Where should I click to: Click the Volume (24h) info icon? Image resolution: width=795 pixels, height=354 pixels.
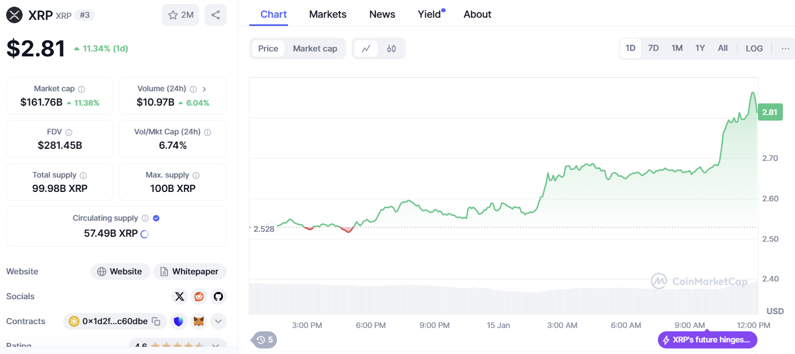(193, 89)
